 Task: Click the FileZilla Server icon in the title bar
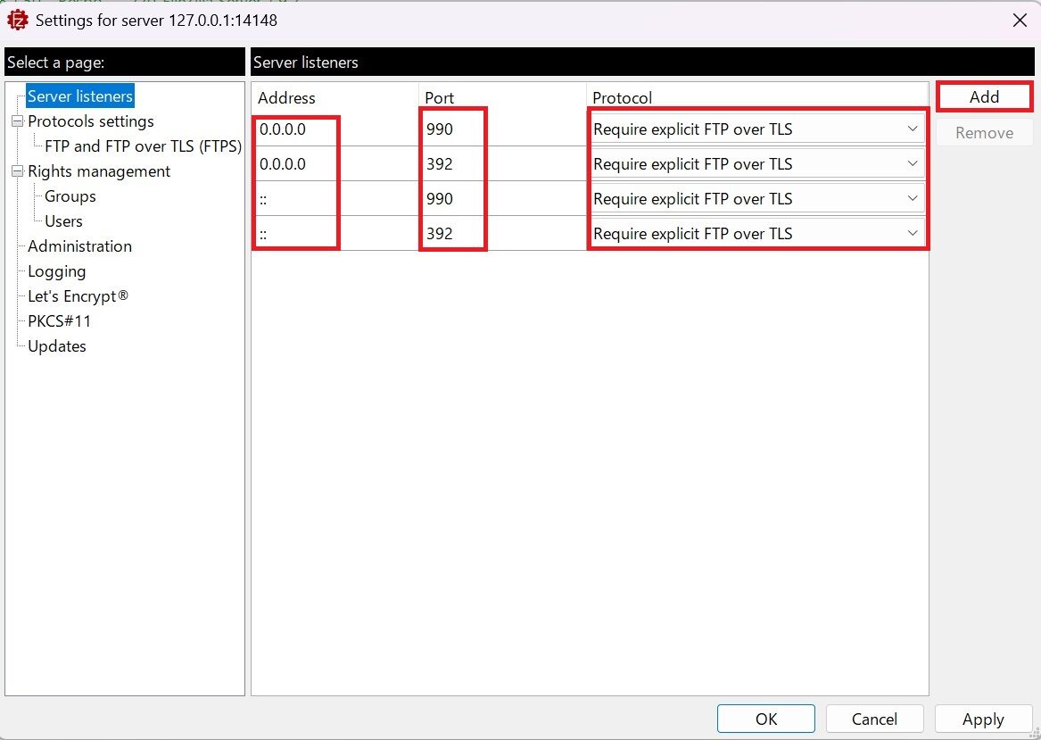pos(17,19)
